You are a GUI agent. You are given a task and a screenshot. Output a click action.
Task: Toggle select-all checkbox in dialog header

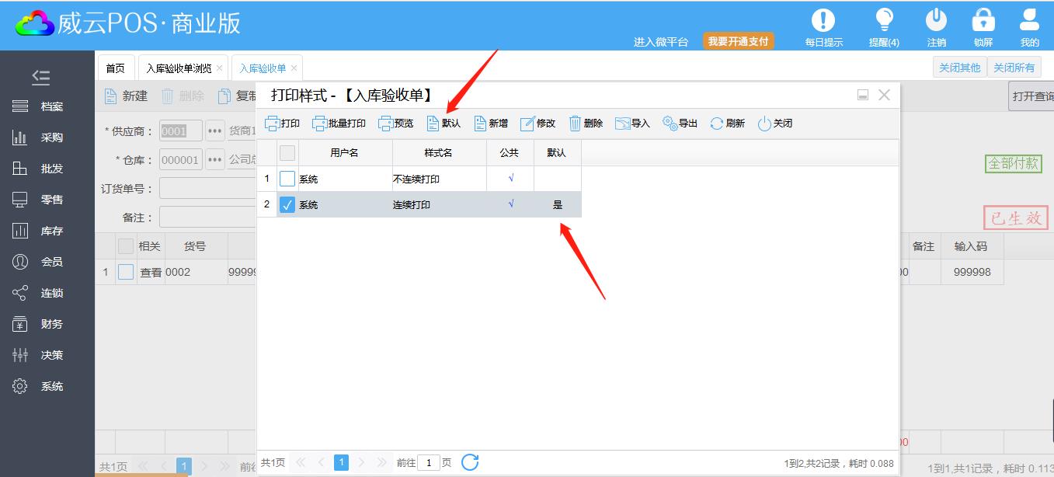[x=287, y=152]
